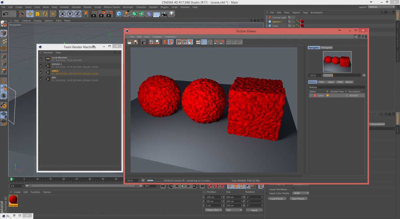Screen dimensions: 400x219
Task: Step the current frame 0 F spinner
Action: click(23, 186)
